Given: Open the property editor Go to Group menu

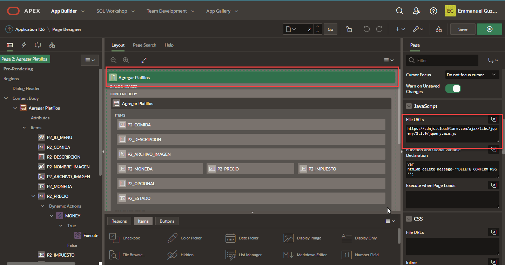Looking at the screenshot, I should (x=493, y=60).
